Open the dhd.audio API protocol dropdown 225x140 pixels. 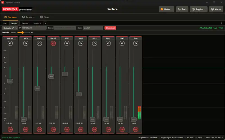coord(10,28)
